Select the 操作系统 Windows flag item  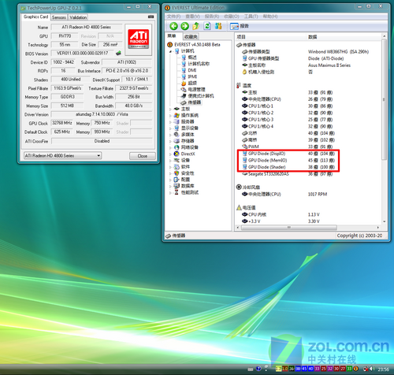coord(186,115)
